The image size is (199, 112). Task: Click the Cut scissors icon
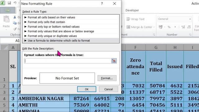[x=15, y=17]
